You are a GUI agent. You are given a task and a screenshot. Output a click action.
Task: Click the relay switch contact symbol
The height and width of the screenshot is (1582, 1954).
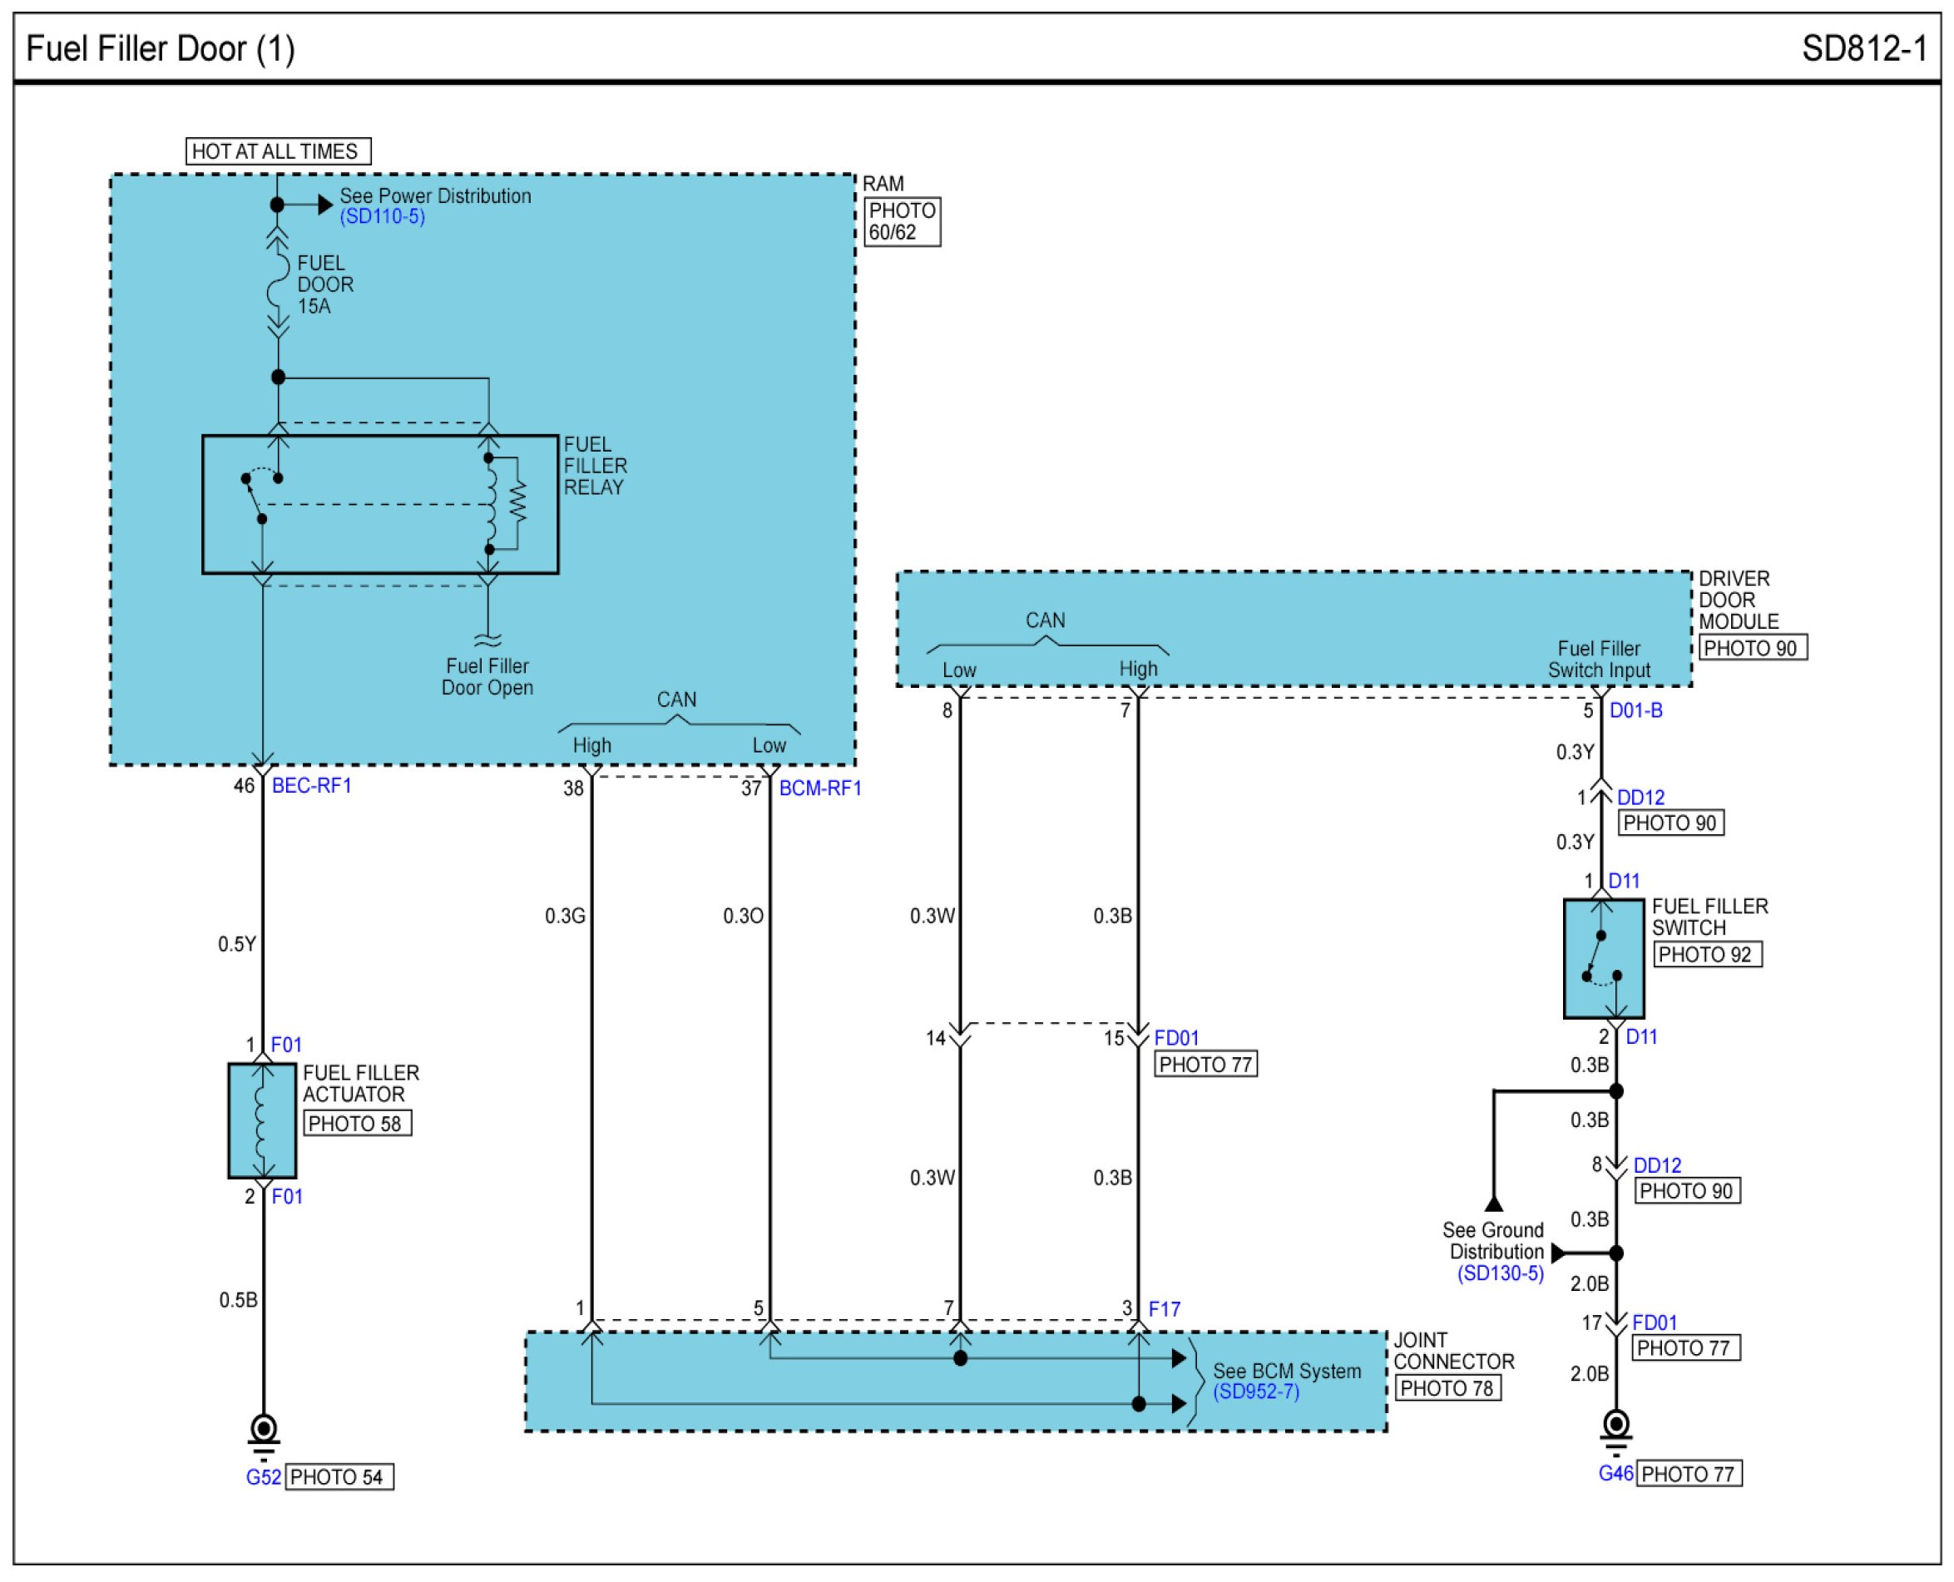[x=263, y=497]
